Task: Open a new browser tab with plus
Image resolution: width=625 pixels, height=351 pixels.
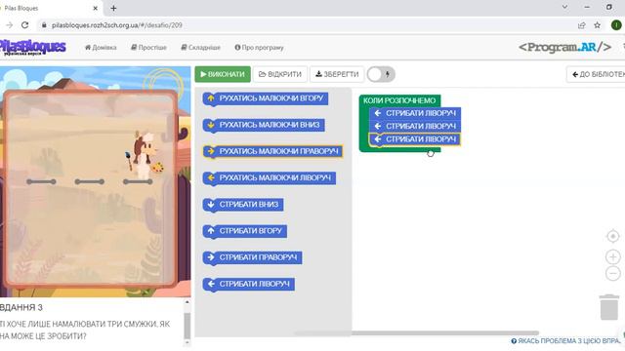Action: click(113, 8)
